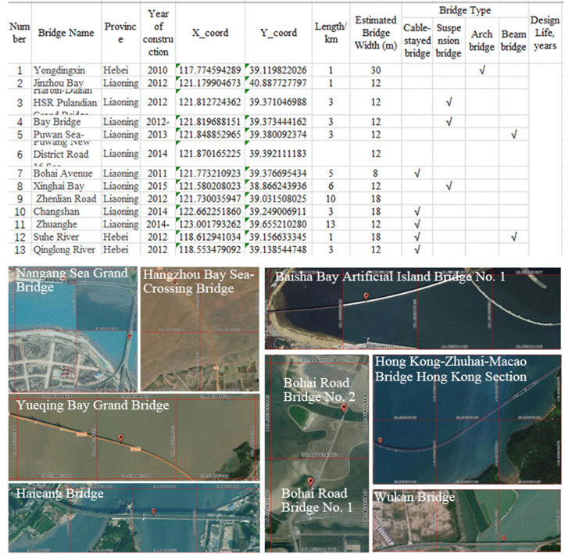Click the red pin on Haicang Bridge
Image resolution: width=565 pixels, height=554 pixels.
154,512
